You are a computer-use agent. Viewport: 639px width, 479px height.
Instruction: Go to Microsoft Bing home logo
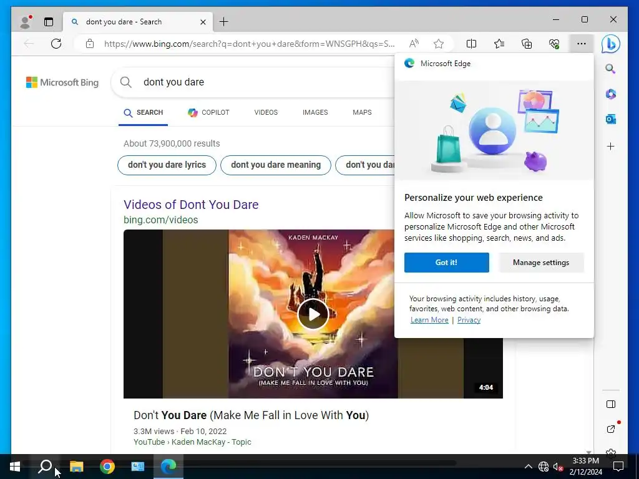62,82
